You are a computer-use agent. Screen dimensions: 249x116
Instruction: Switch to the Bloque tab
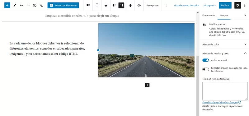point(224,15)
